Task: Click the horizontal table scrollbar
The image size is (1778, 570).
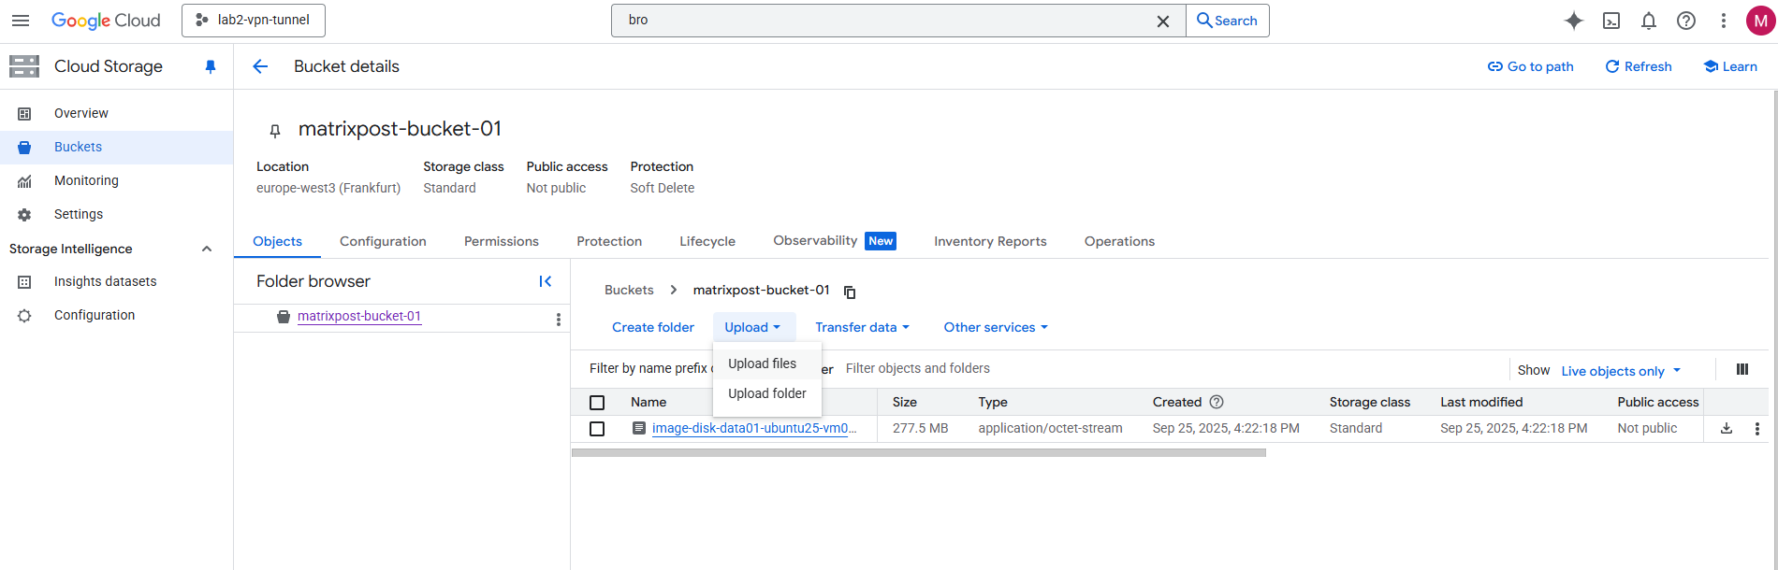Action: [x=918, y=452]
